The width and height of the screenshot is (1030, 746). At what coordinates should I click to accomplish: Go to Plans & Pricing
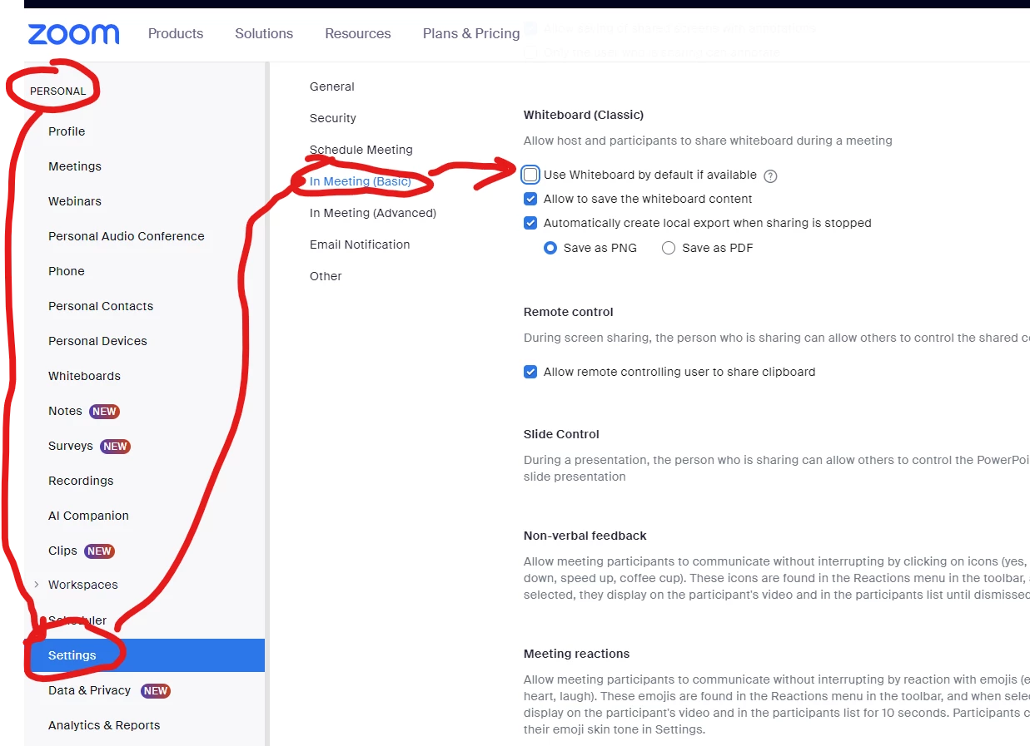(x=471, y=33)
